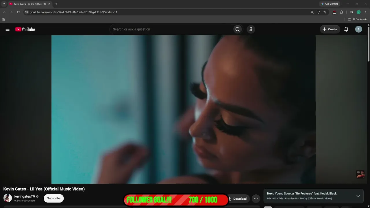Screen dimensions: 370x208
Task: Expand the tab search dropdown
Action: coord(4,4)
